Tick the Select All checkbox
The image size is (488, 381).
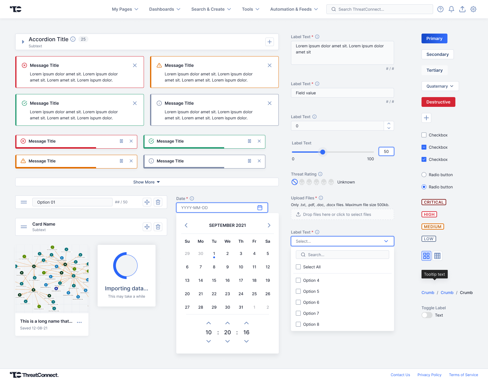click(298, 267)
